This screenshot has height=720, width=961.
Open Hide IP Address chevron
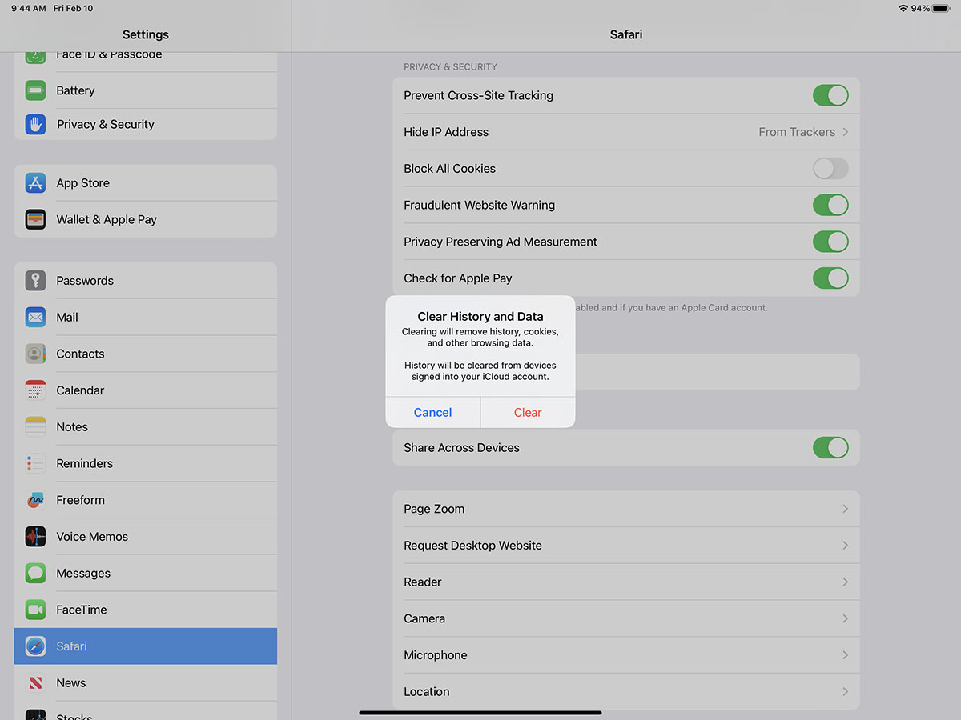(x=846, y=132)
